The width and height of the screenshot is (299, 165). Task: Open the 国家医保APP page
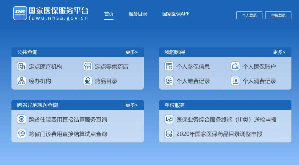176,14
